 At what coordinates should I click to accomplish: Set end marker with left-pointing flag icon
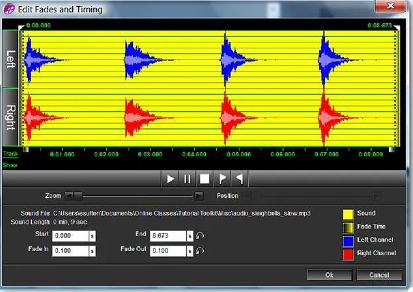point(240,179)
